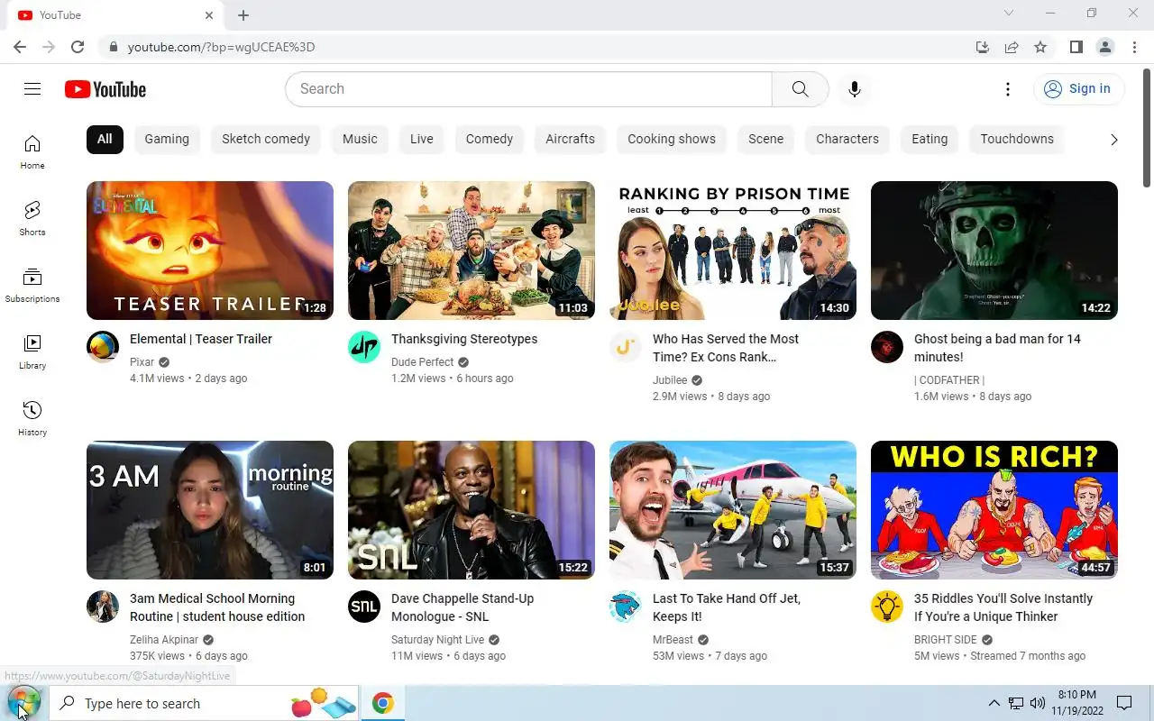The width and height of the screenshot is (1154, 721).
Task: Open Subscriptions from sidebar
Action: click(x=32, y=285)
